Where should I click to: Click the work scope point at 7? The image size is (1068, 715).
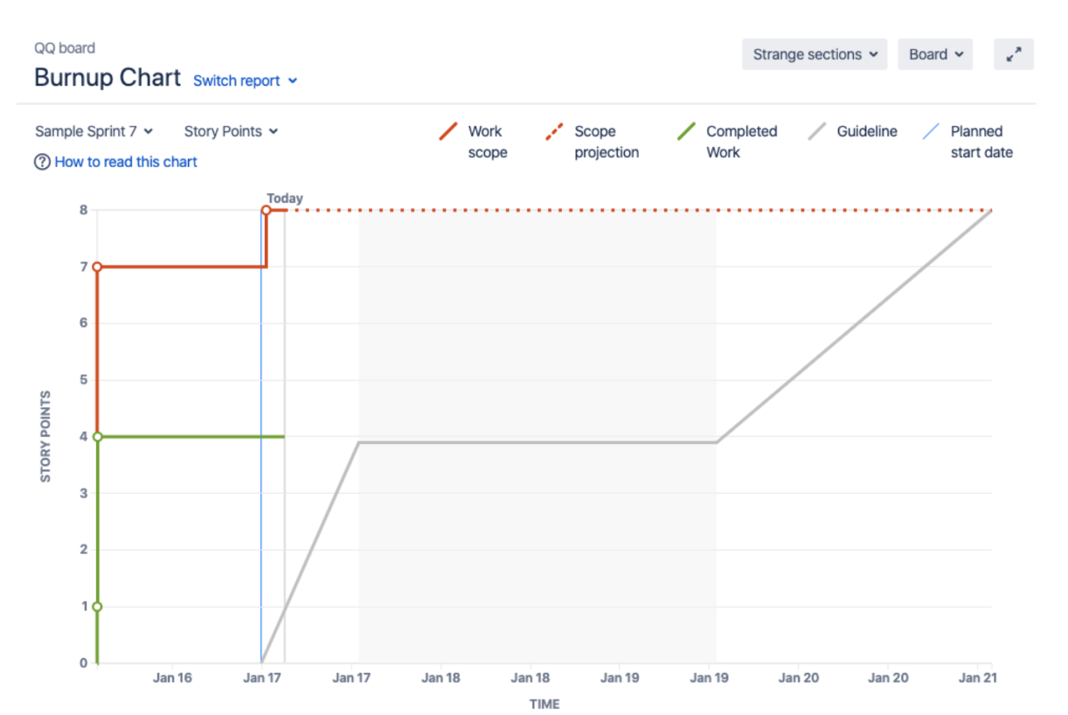coord(98,267)
